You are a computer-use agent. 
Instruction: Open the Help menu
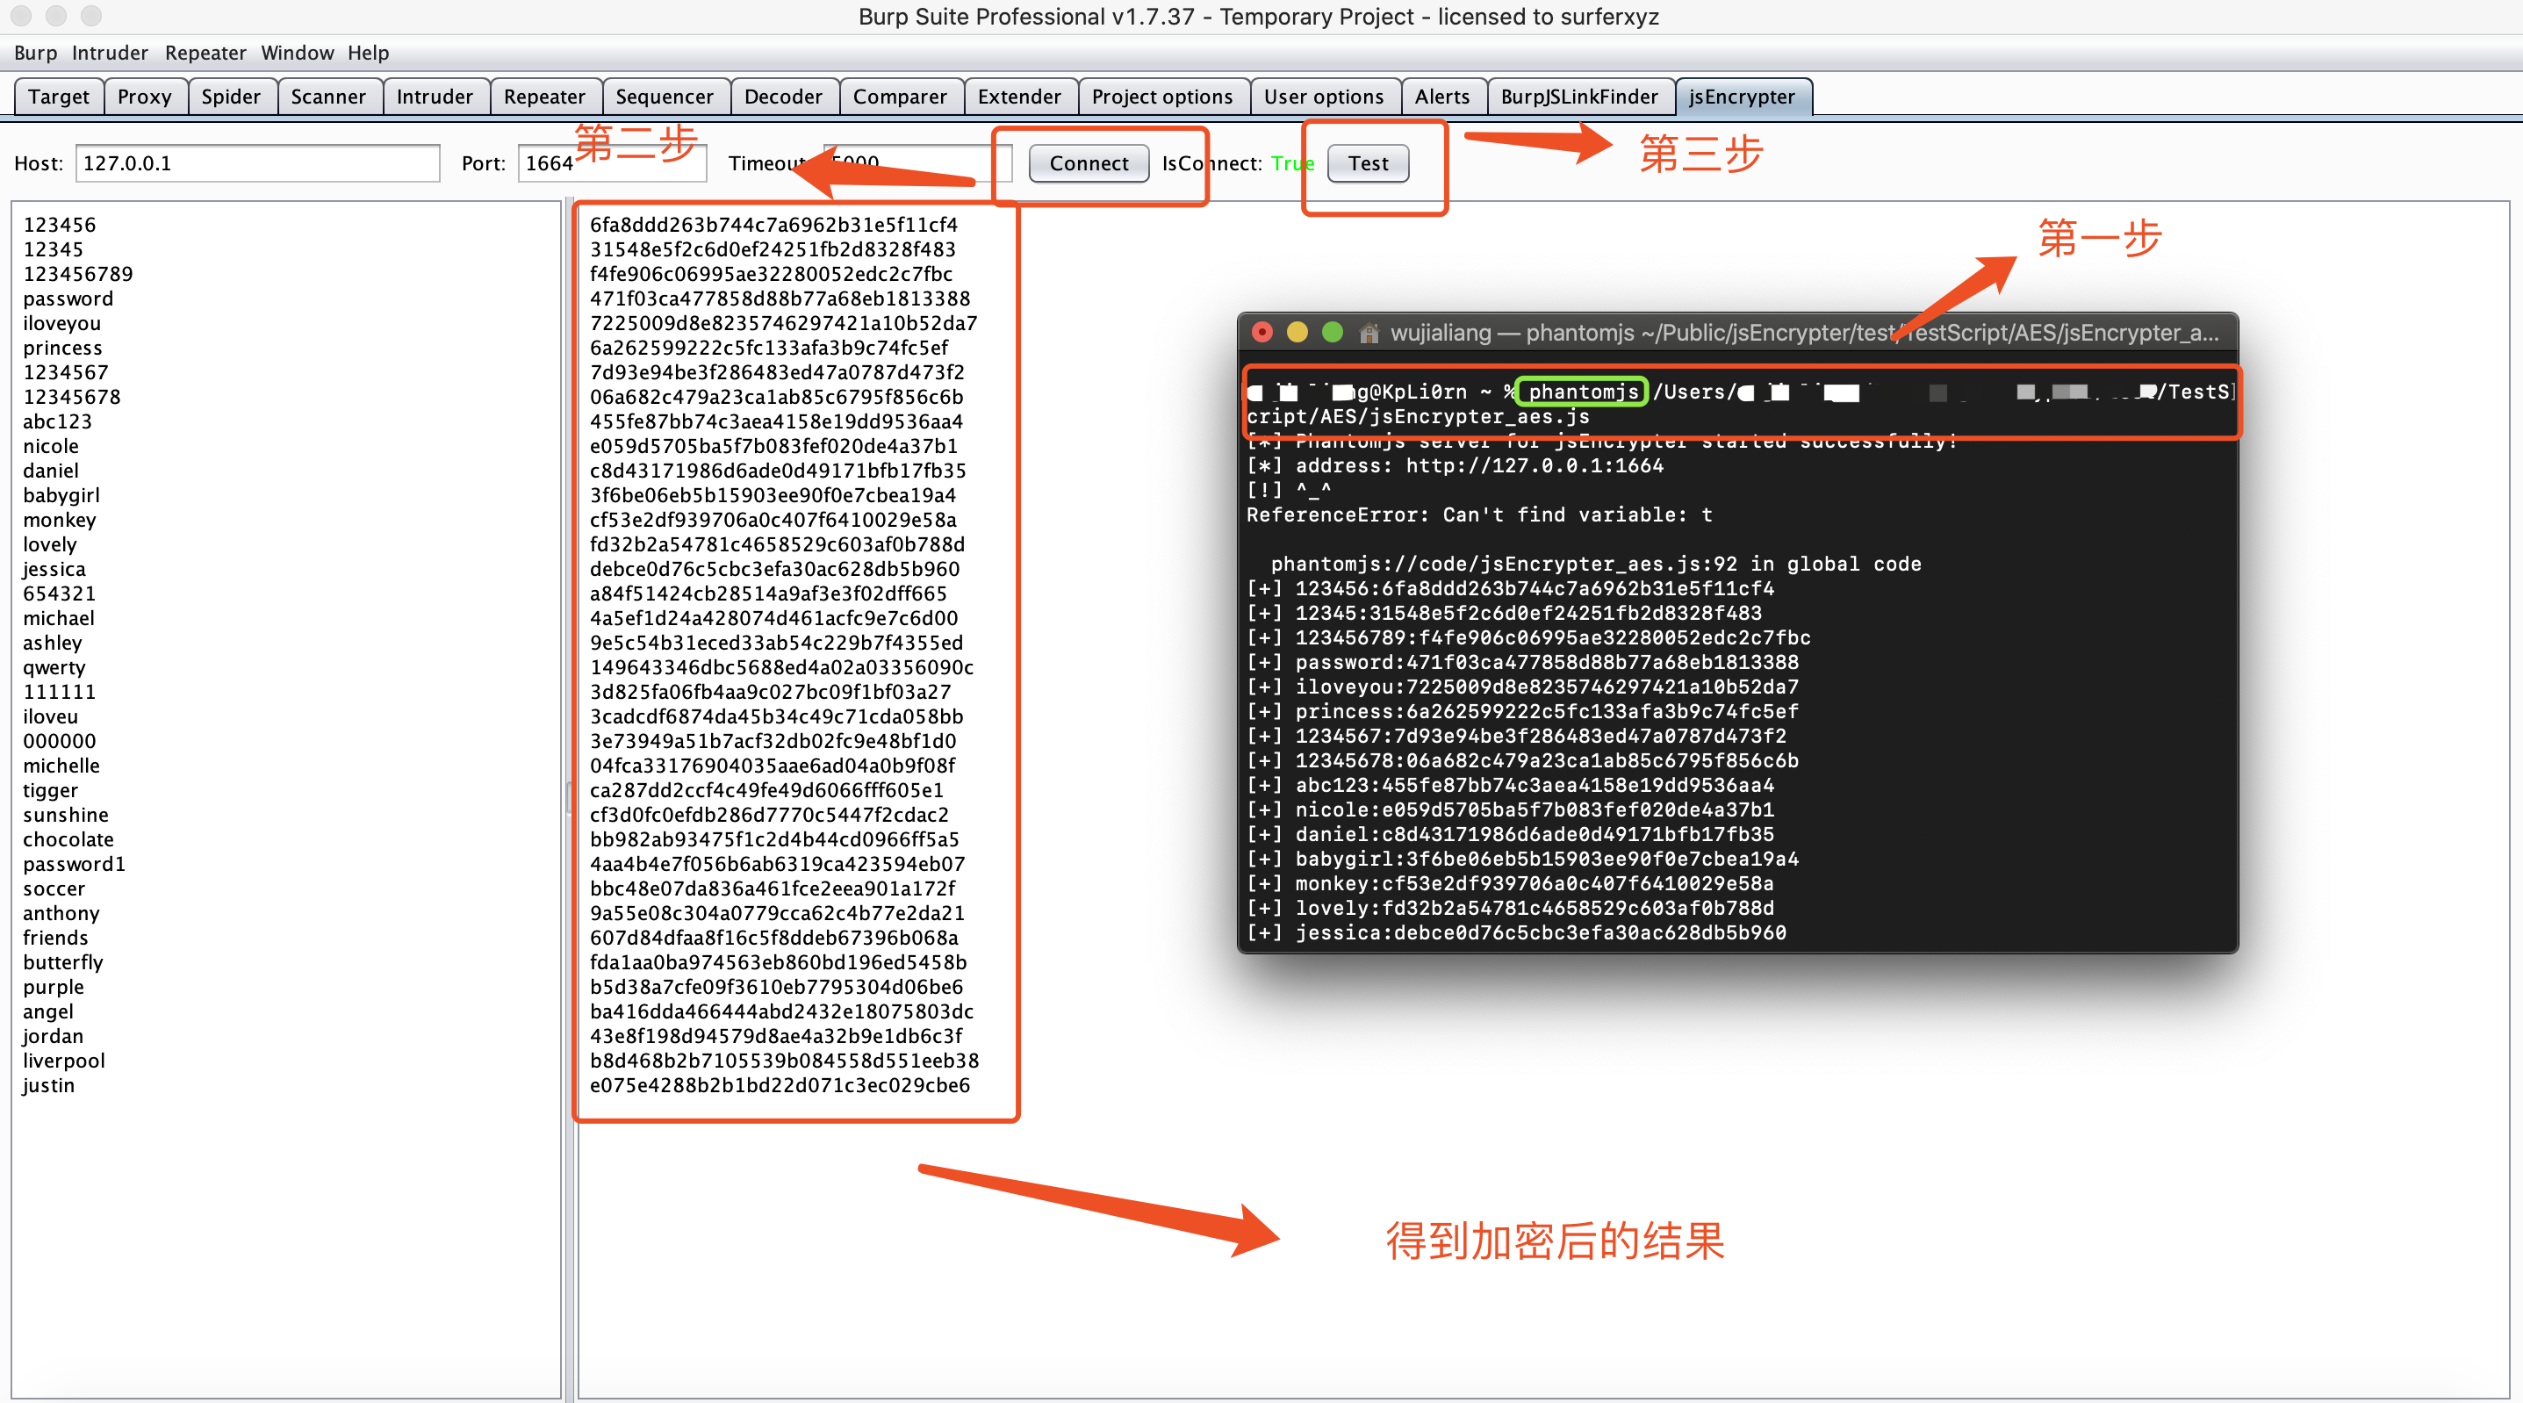(x=368, y=53)
